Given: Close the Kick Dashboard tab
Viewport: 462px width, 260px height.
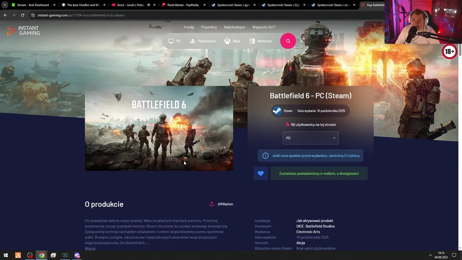Looking at the screenshot, I should [54, 5].
